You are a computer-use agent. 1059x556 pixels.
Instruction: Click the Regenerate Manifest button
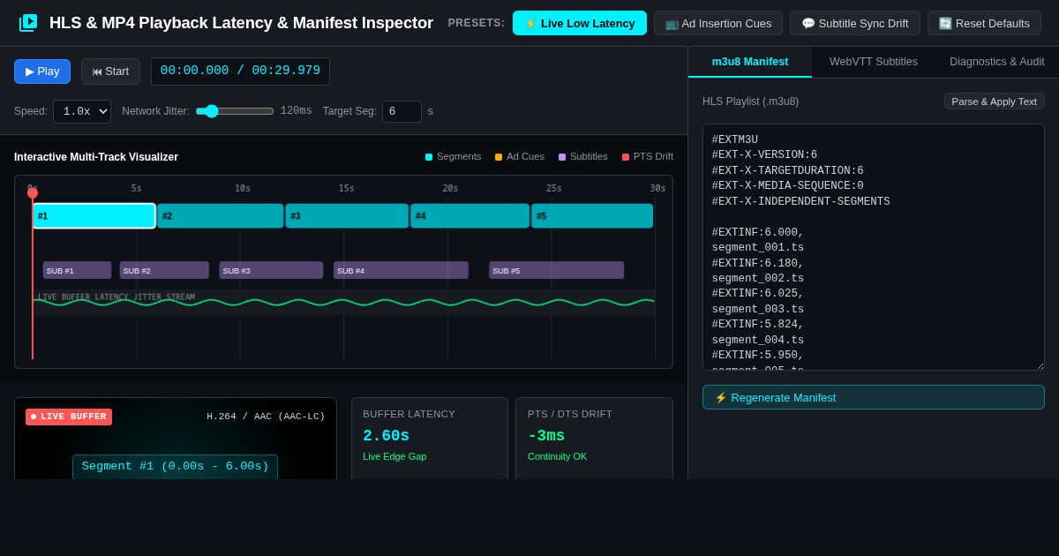point(874,397)
